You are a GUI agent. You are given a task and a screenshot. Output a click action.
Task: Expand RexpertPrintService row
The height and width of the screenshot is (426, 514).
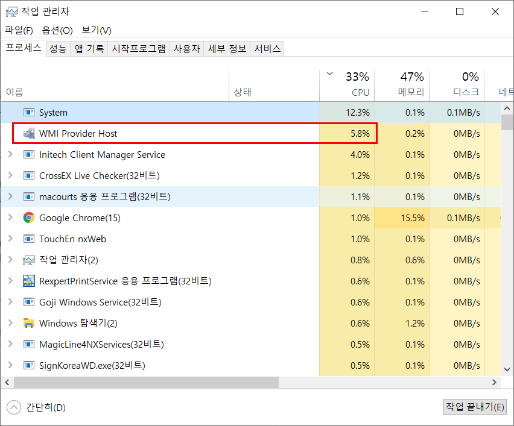tap(10, 281)
